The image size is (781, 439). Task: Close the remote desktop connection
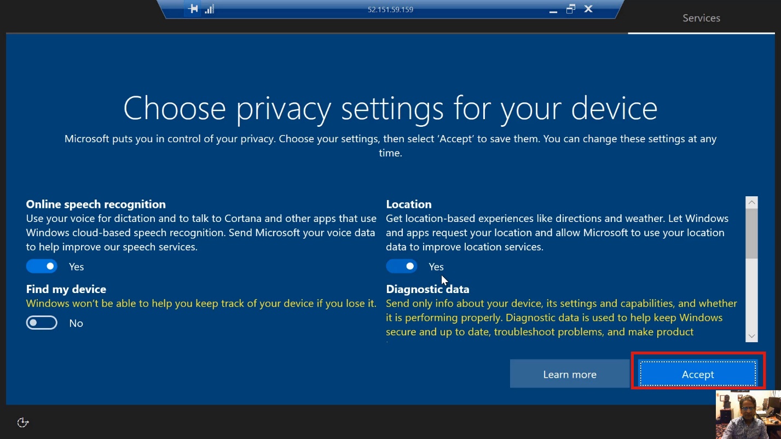588,9
